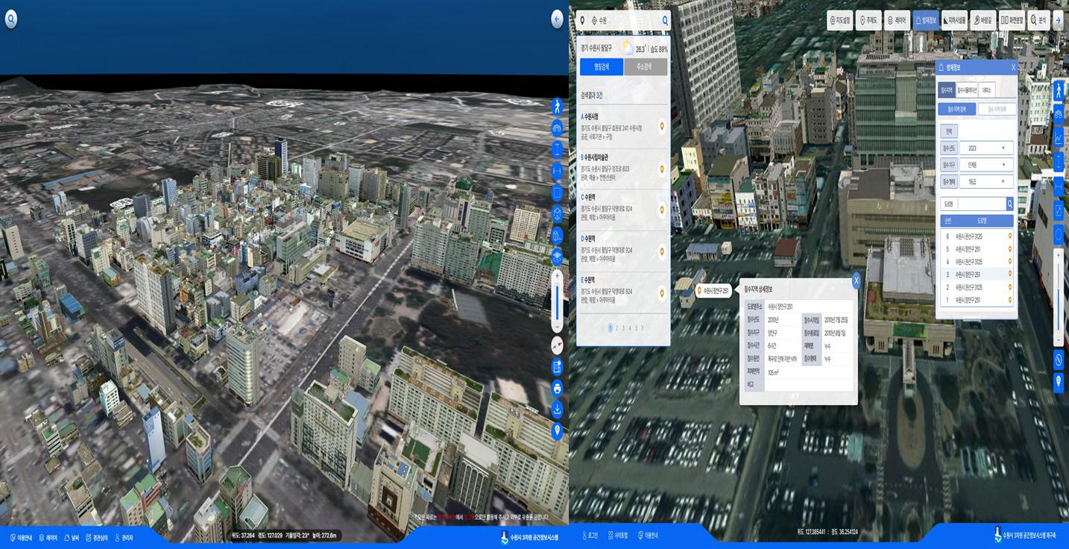Click the zoom slider on left map

[x=557, y=303]
